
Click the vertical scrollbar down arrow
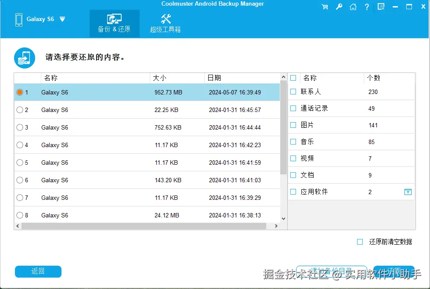(284, 219)
